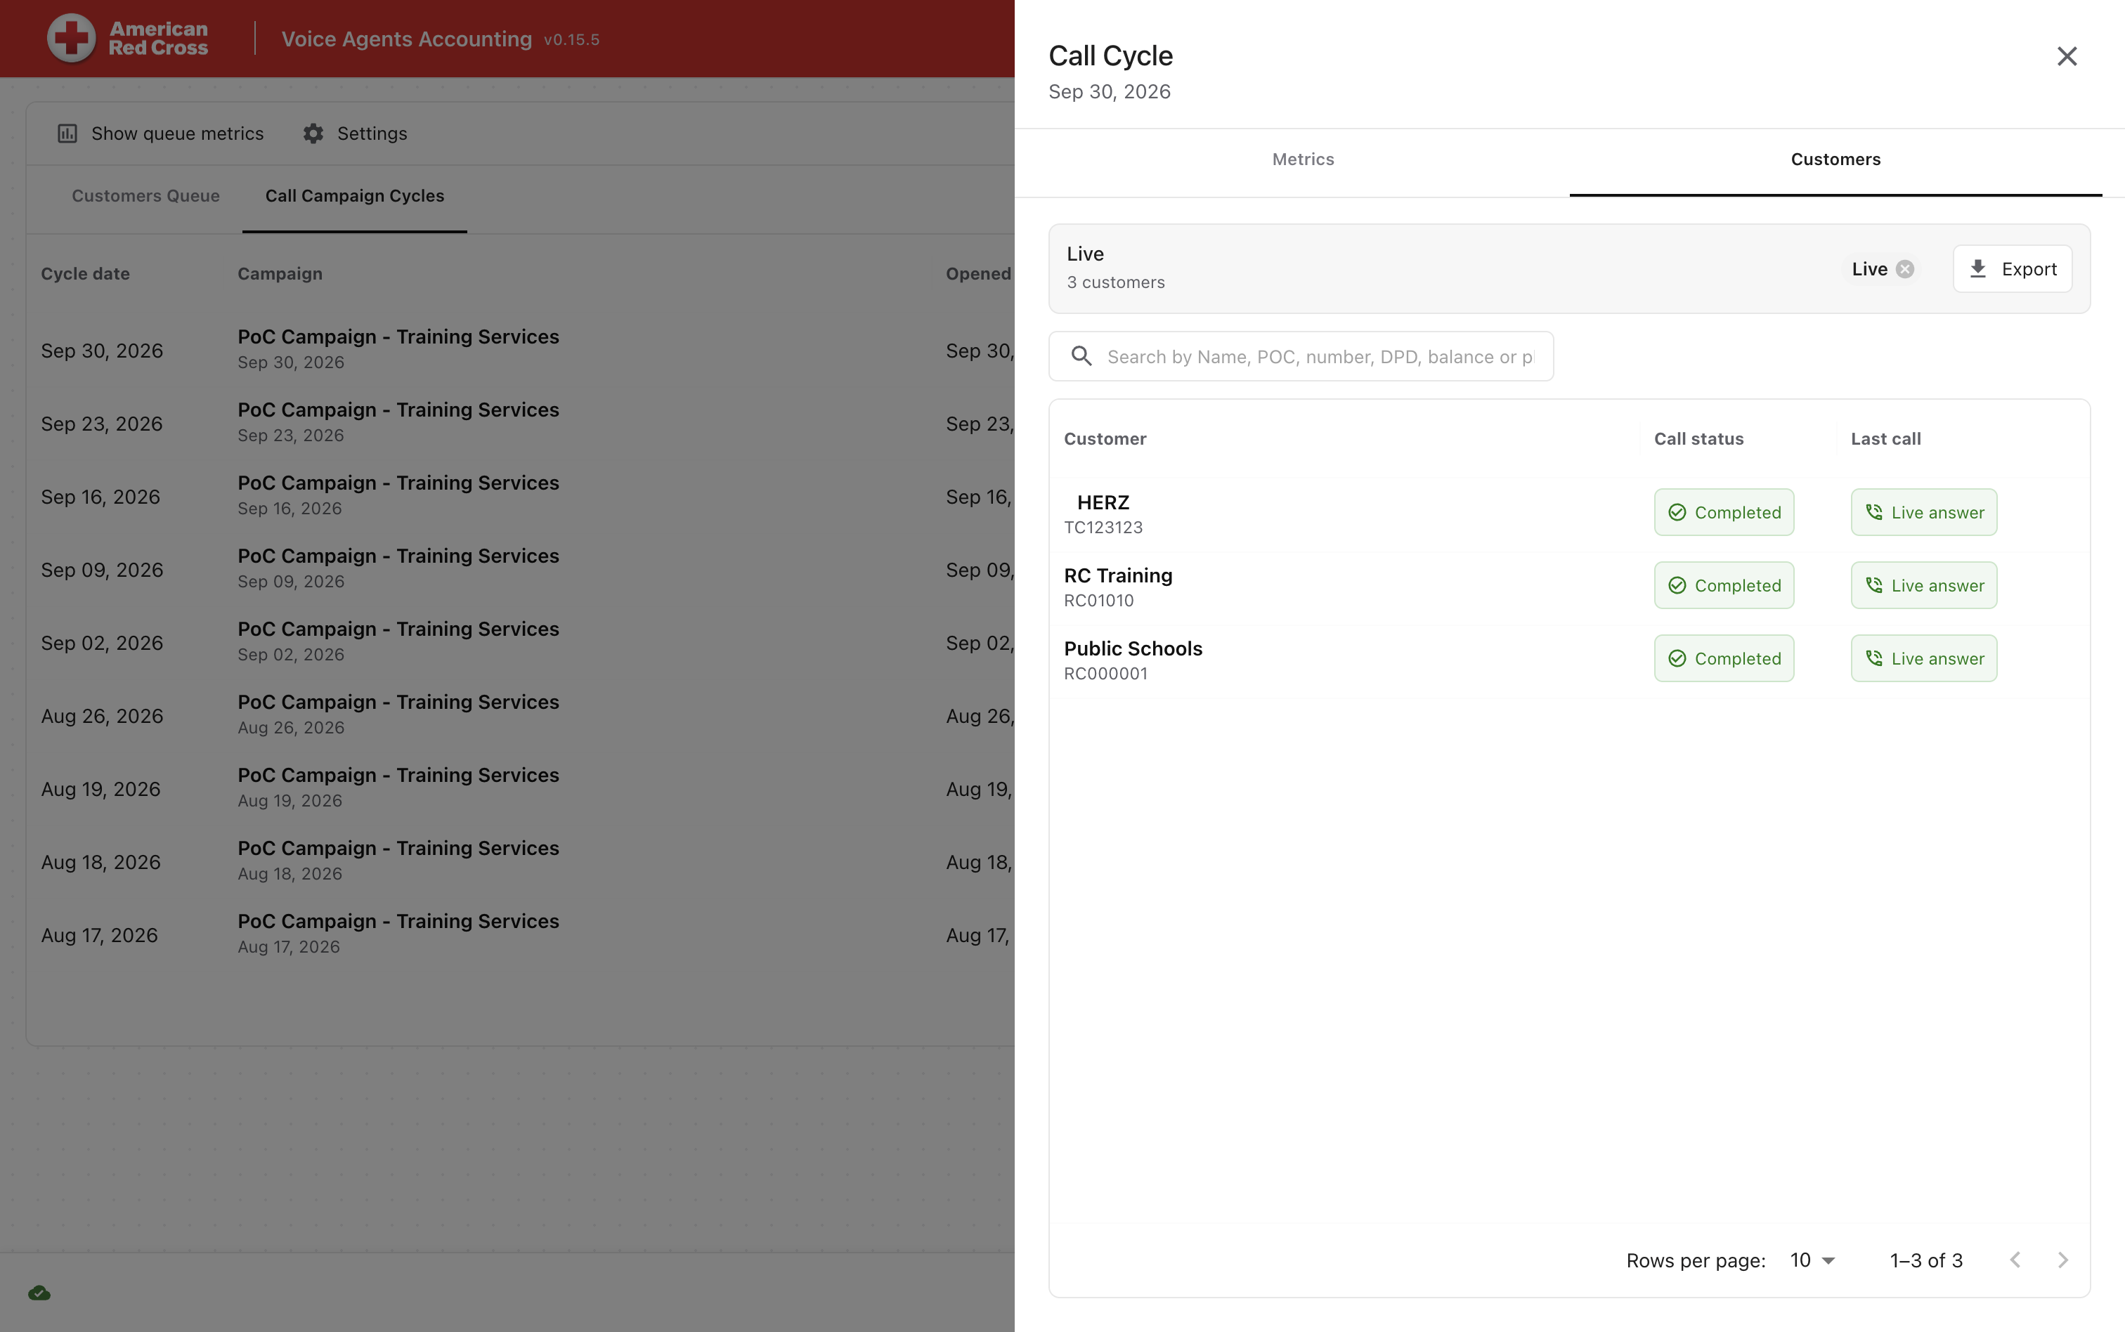Select Call Campaign Cycles tab
The width and height of the screenshot is (2125, 1332).
coord(354,195)
